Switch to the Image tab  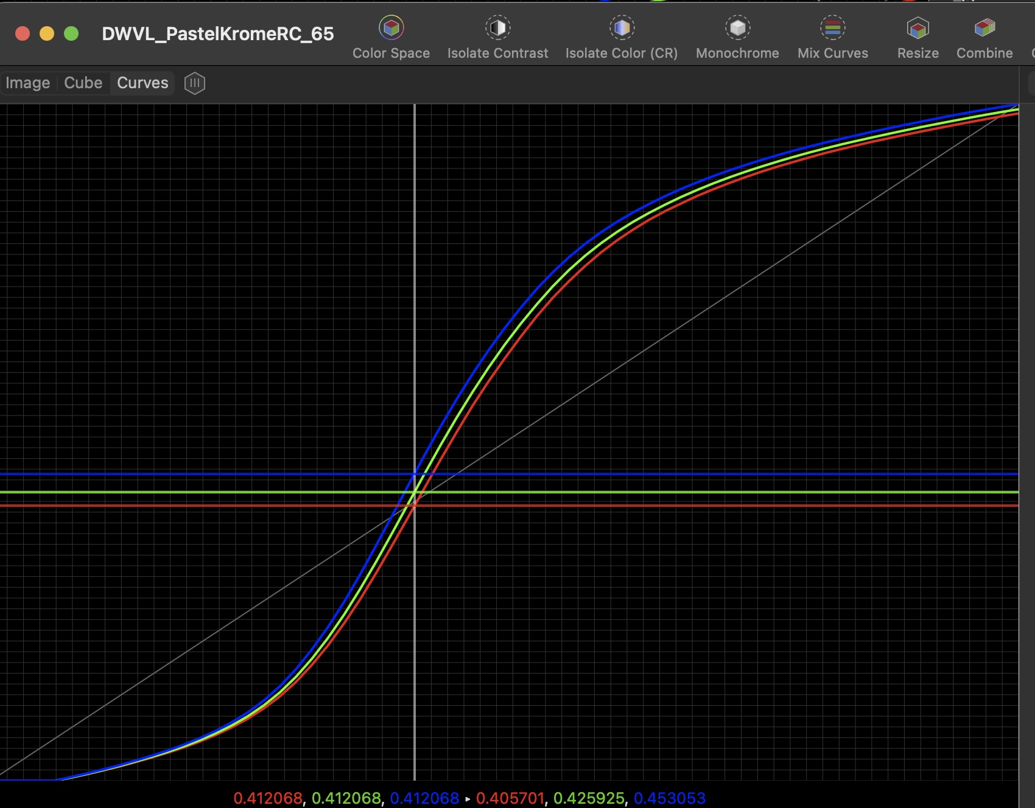pyautogui.click(x=27, y=83)
